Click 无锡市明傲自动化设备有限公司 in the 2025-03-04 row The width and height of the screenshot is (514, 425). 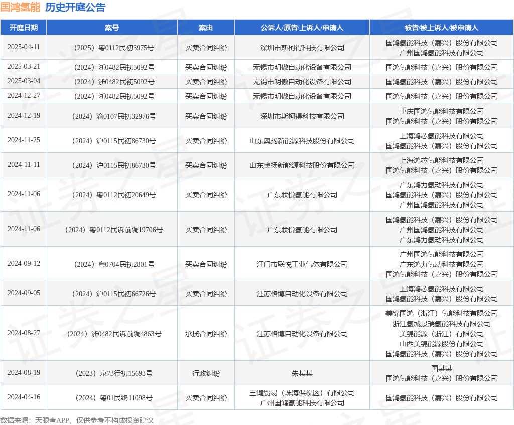coord(302,82)
